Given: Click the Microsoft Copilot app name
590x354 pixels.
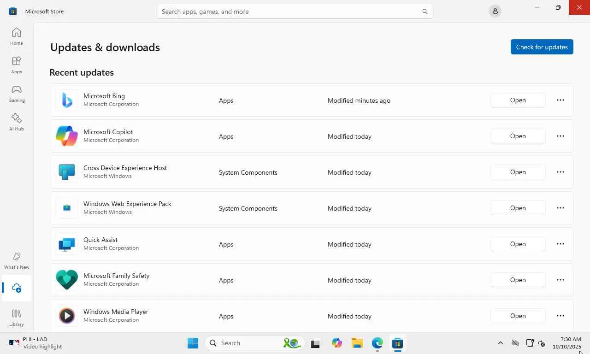Looking at the screenshot, I should [108, 132].
